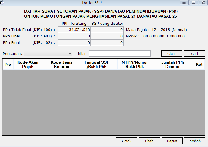Click the Hapus delete button
208x147 pixels.
click(172, 141)
